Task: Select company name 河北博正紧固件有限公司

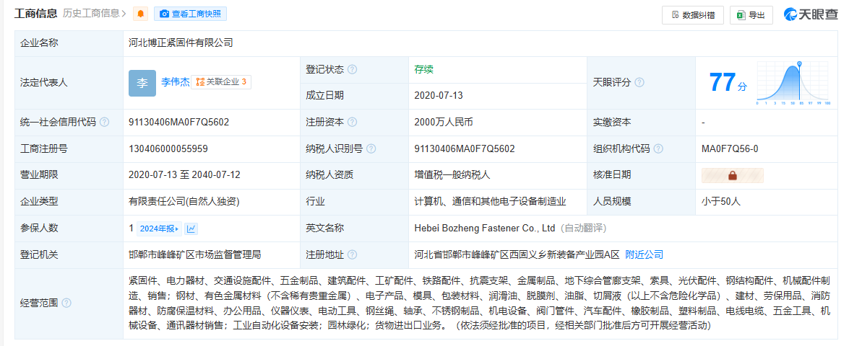Action: [181, 43]
